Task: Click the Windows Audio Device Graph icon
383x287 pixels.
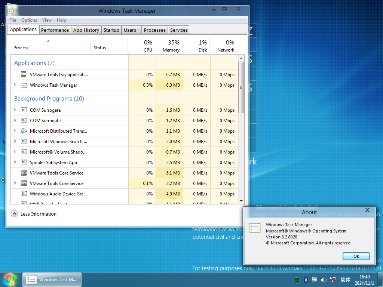Action: (24, 194)
